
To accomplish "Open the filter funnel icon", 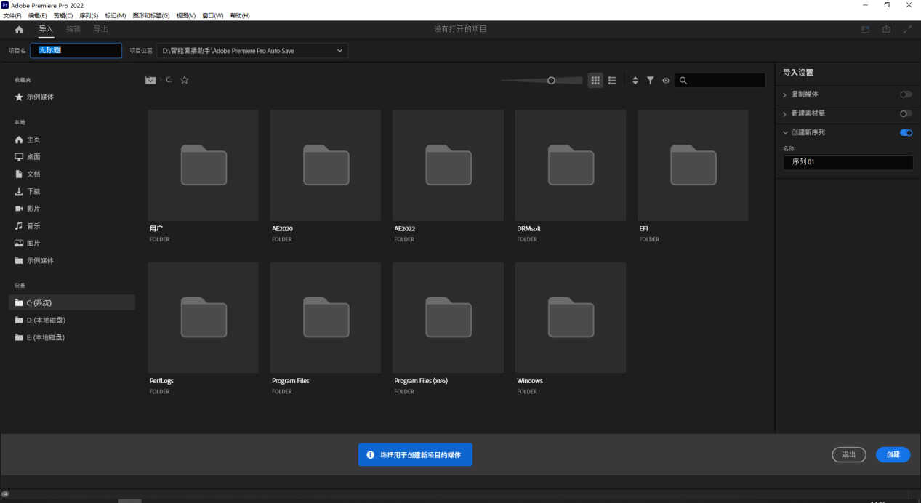I will click(651, 81).
